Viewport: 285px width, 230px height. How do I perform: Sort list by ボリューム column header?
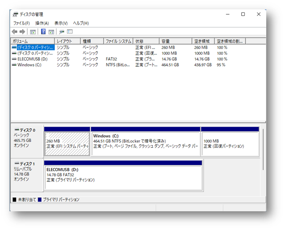(32, 41)
